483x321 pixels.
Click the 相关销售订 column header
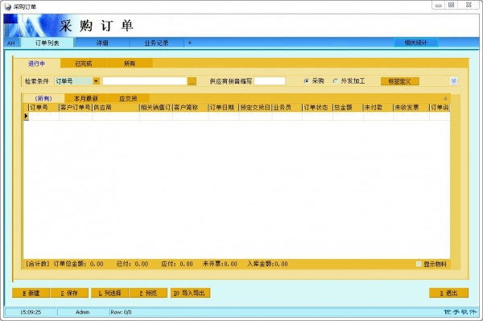[x=156, y=108]
